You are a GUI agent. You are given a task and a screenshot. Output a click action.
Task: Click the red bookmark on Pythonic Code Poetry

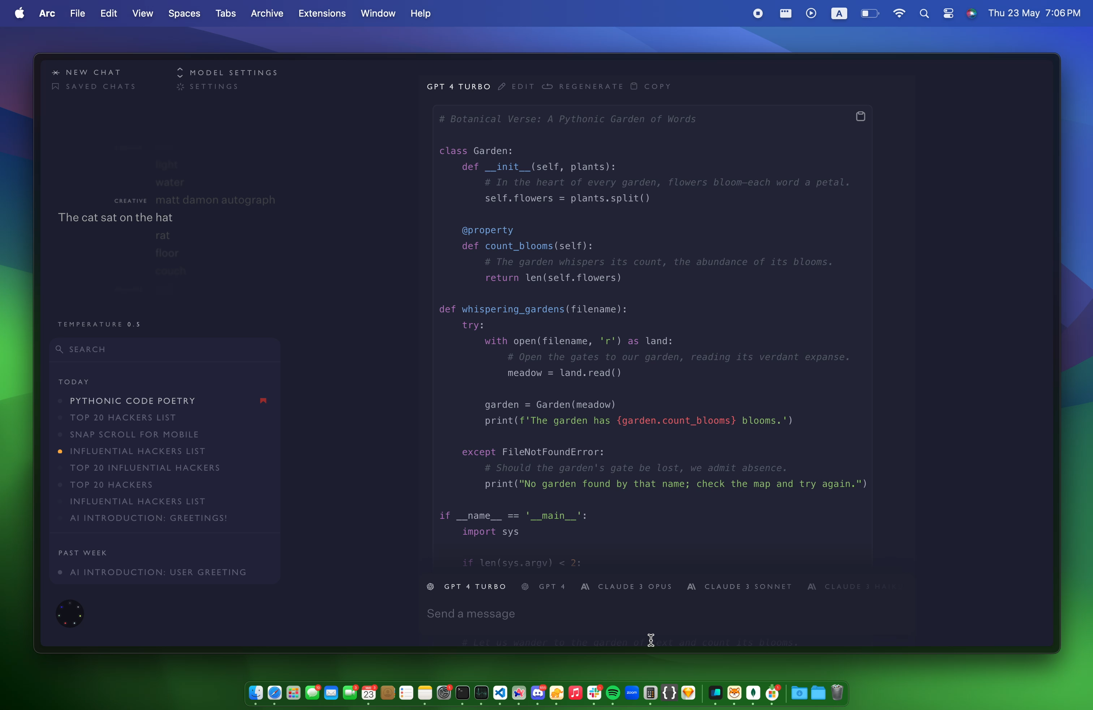(263, 401)
